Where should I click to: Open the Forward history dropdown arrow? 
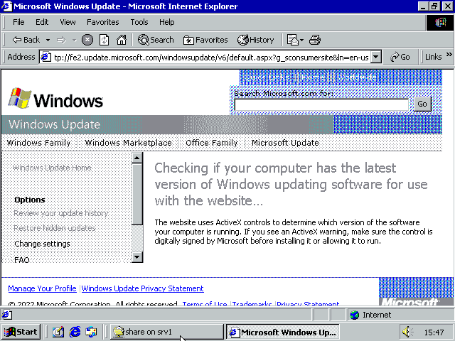coord(75,40)
